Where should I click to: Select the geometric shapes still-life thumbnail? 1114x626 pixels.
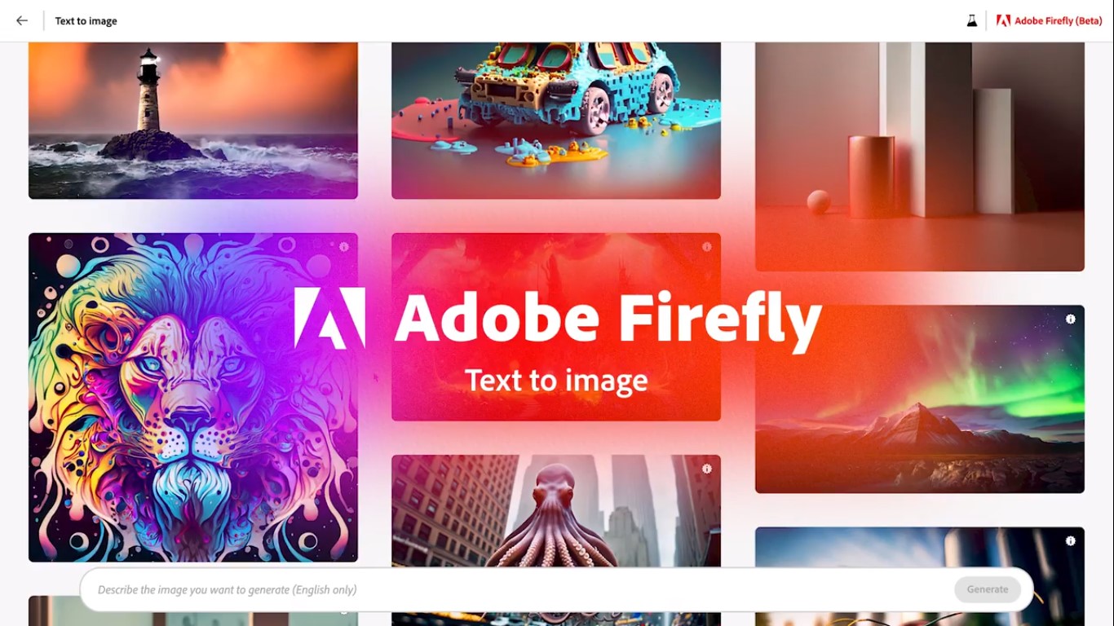point(920,156)
